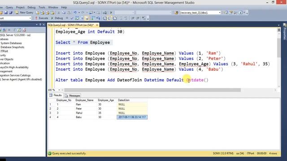287x161 pixels.
Task: Select the Results to Grid icon
Action: (109, 18)
